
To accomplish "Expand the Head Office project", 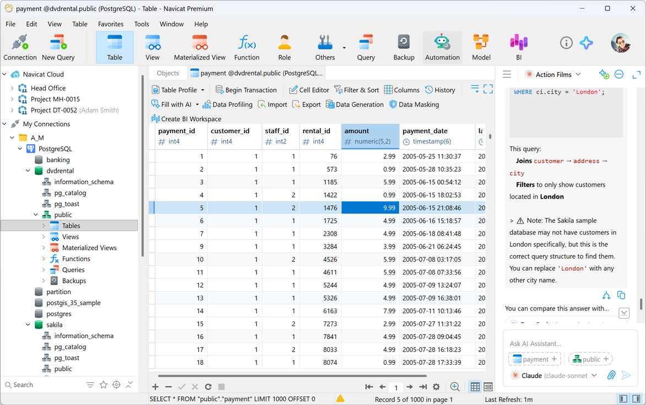I will coord(12,88).
